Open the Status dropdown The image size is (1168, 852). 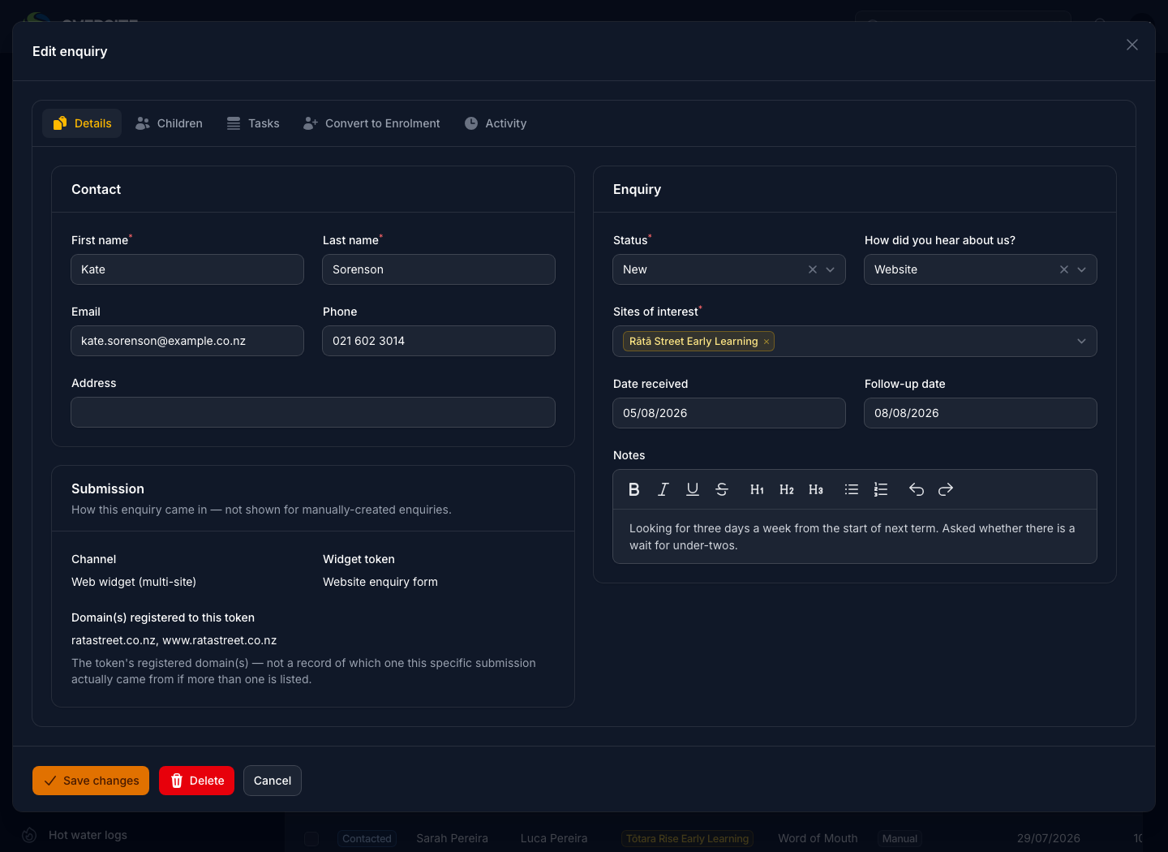[831, 269]
